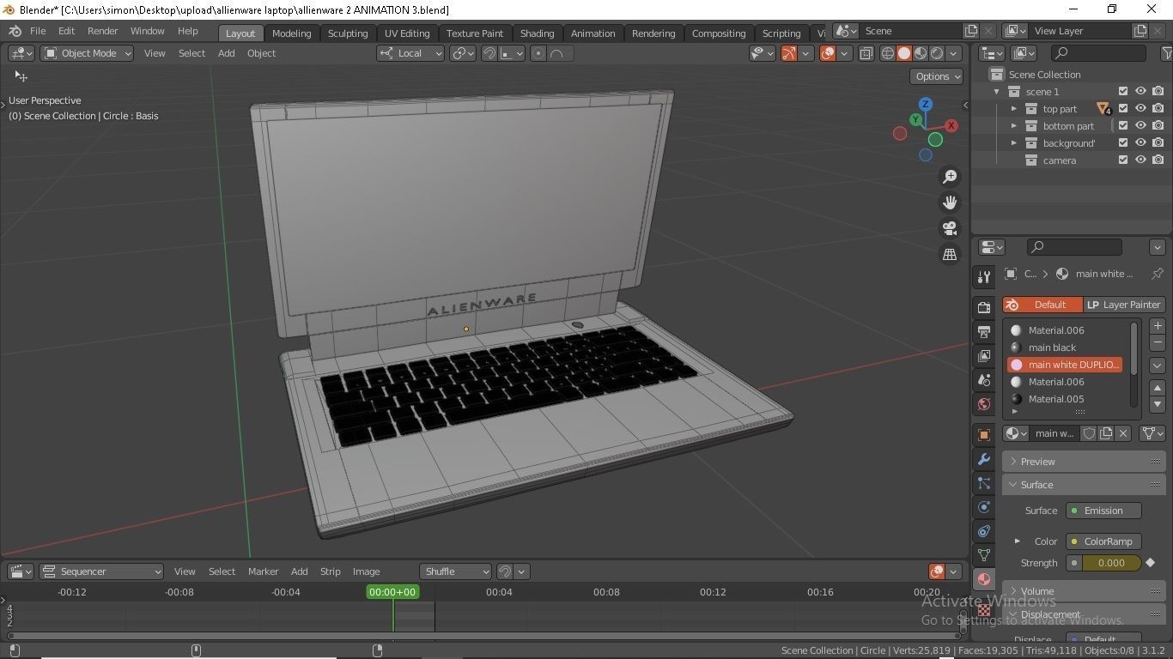This screenshot has width=1173, height=659.
Task: Expand the top part collection
Action: pos(1014,109)
